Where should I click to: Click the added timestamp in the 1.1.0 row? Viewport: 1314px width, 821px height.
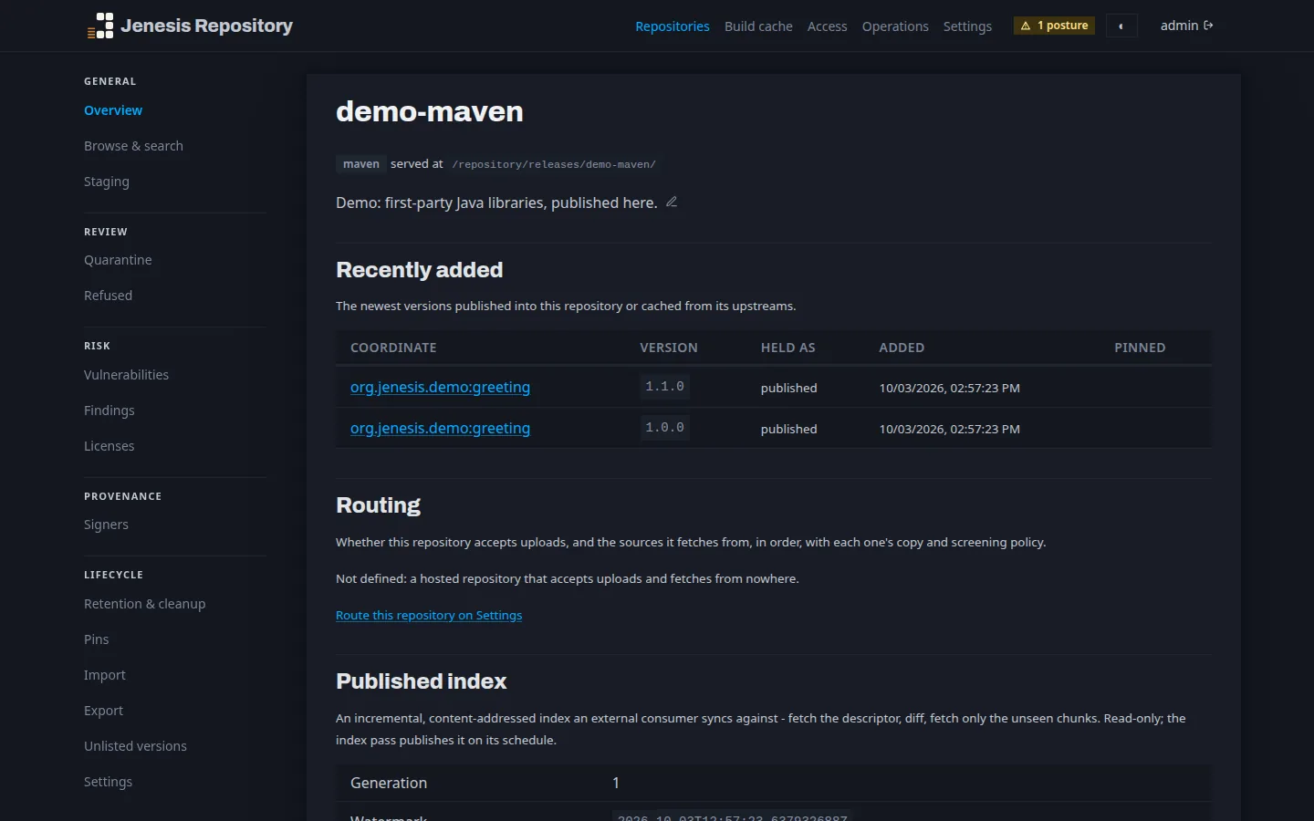pos(950,388)
